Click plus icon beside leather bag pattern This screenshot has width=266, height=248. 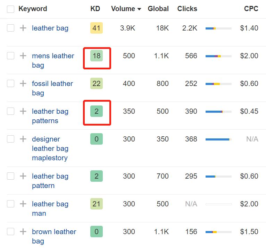coord(23,176)
